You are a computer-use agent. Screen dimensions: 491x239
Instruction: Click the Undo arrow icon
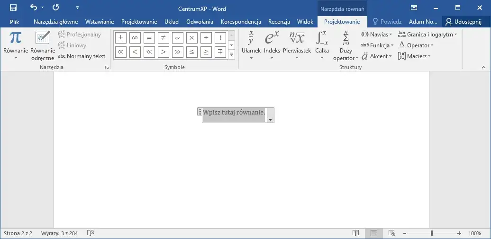33,8
